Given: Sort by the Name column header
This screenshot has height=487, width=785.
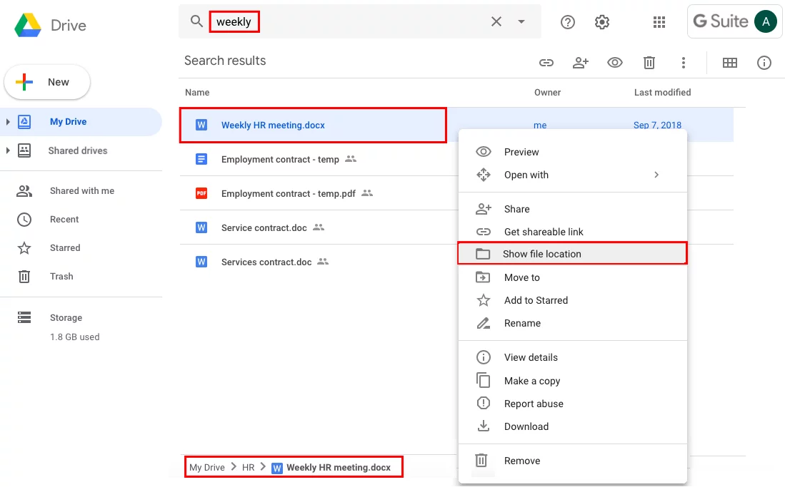Looking at the screenshot, I should click(197, 92).
